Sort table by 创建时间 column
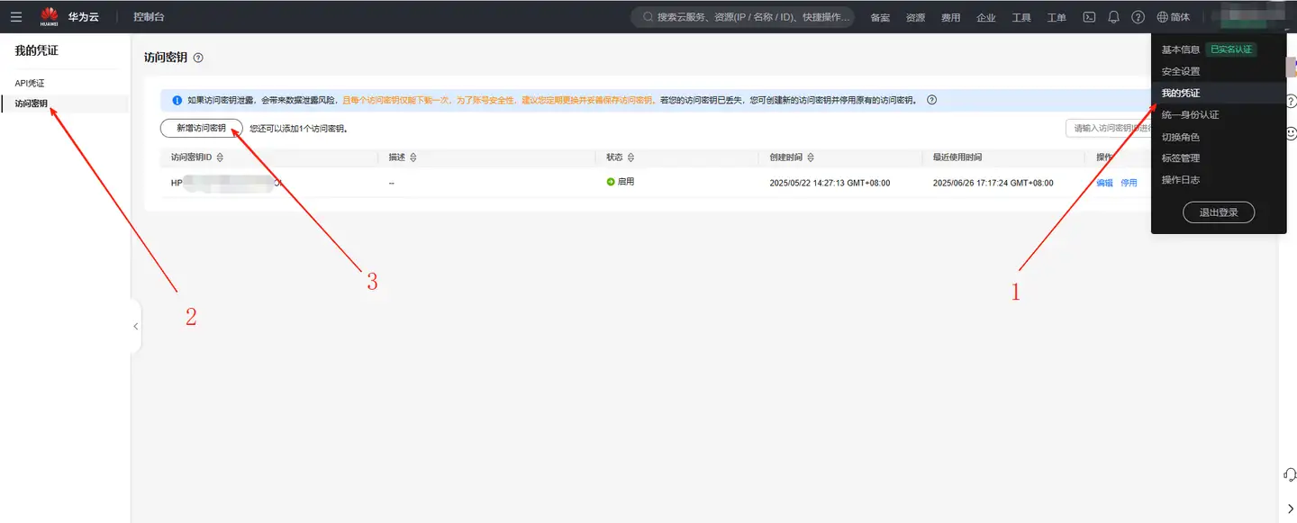The height and width of the screenshot is (523, 1297). click(x=811, y=158)
